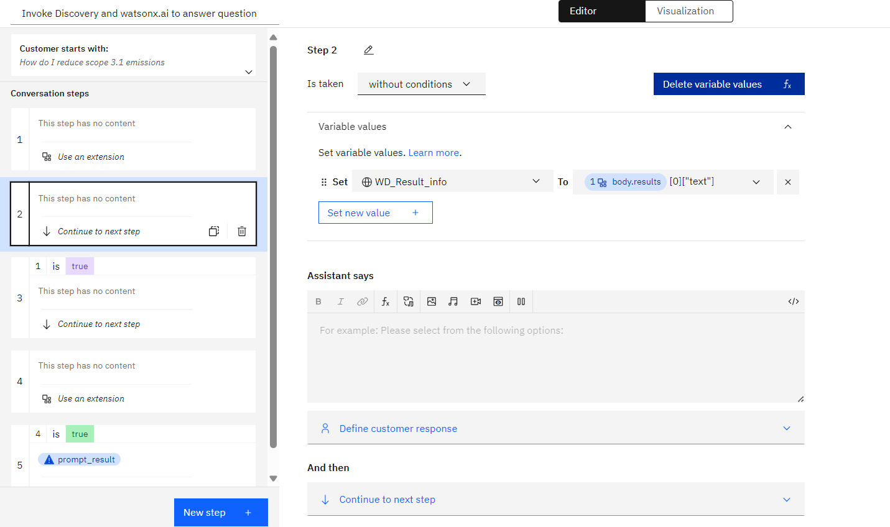Select the Editor tab
This screenshot has height=527, width=890.
(601, 11)
